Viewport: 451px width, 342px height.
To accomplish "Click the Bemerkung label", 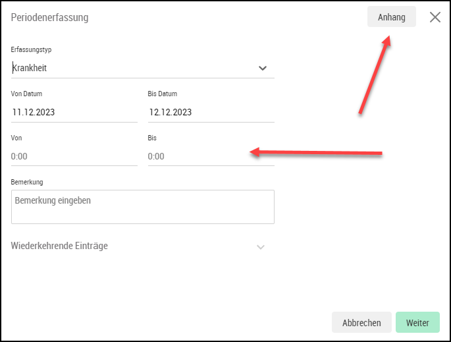I will [x=27, y=182].
